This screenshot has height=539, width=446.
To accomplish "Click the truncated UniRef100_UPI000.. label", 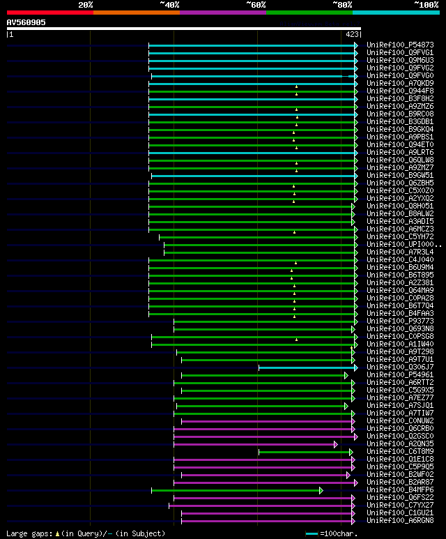I will 403,245.
